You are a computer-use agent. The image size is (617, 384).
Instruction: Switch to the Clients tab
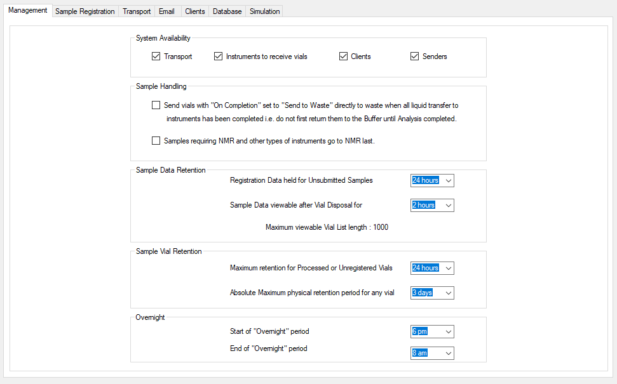(x=194, y=10)
